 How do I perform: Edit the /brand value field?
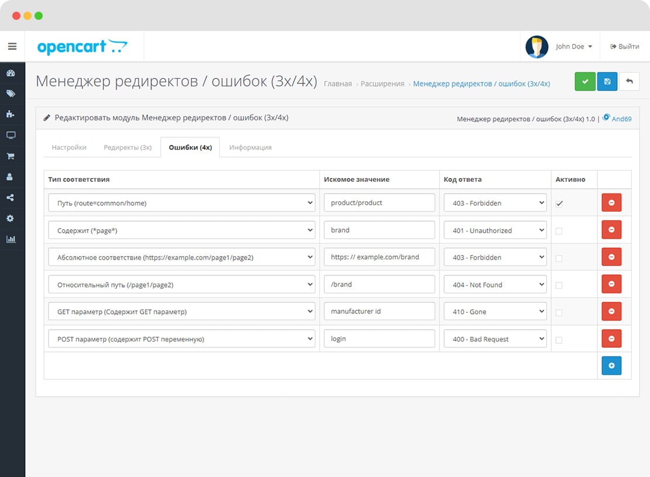click(x=379, y=284)
